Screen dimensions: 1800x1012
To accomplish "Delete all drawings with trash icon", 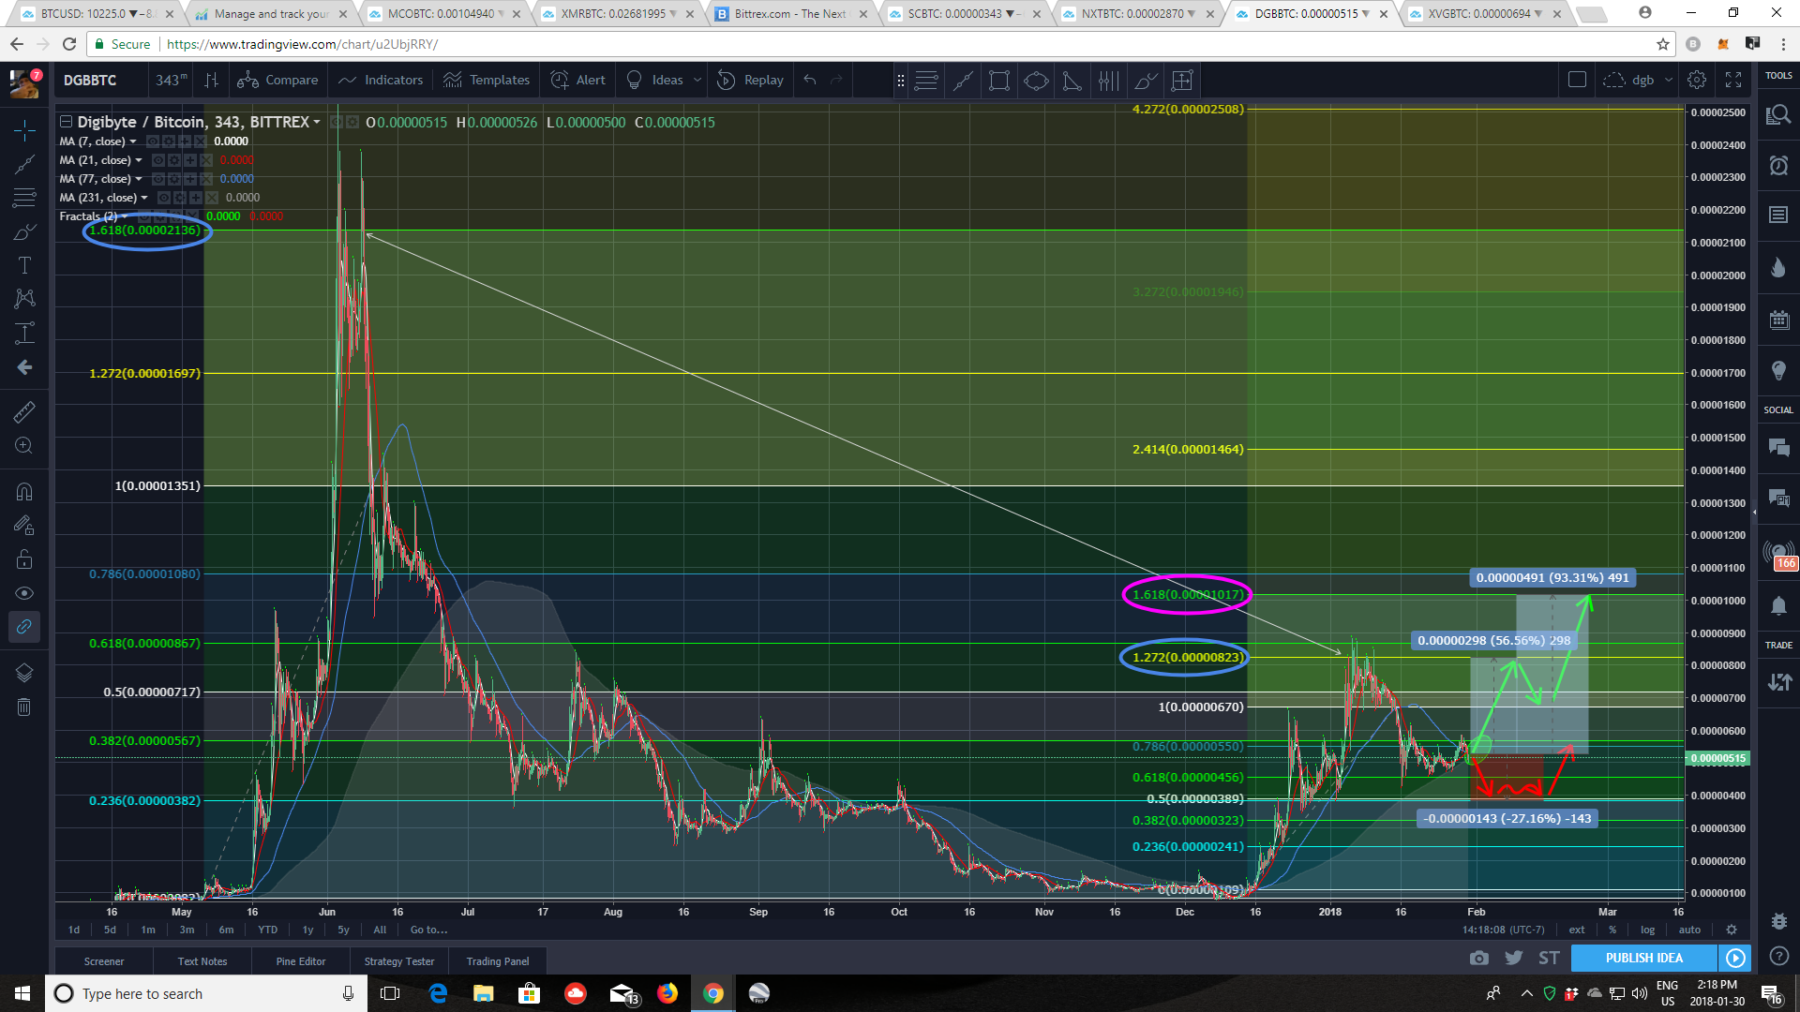I will pyautogui.click(x=24, y=707).
